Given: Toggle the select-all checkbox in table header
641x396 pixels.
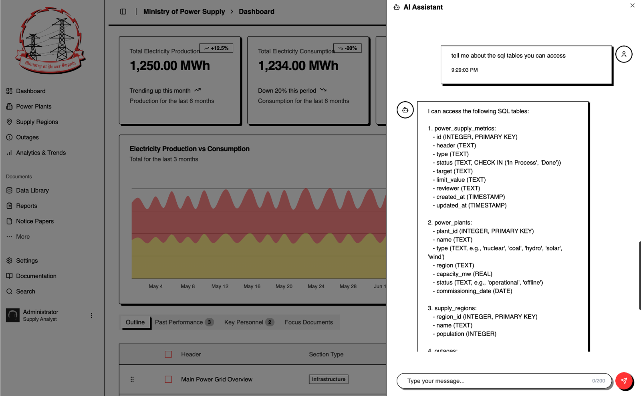Looking at the screenshot, I should tap(168, 354).
